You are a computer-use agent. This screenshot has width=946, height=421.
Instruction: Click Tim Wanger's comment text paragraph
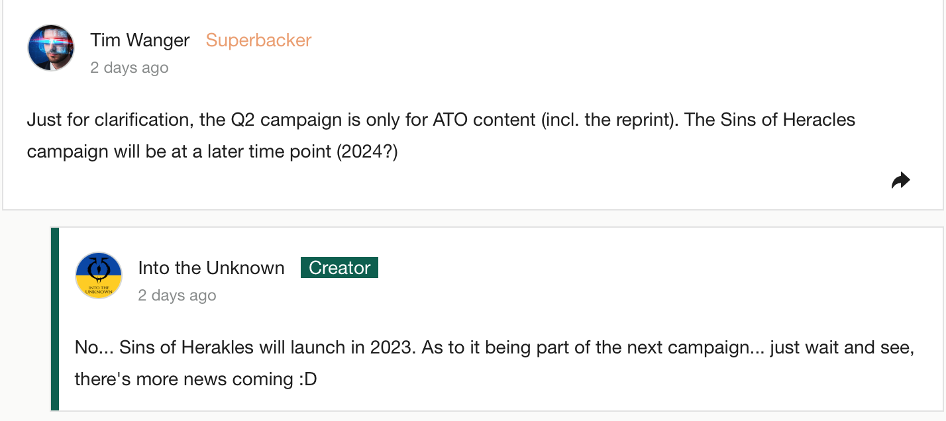(x=441, y=136)
